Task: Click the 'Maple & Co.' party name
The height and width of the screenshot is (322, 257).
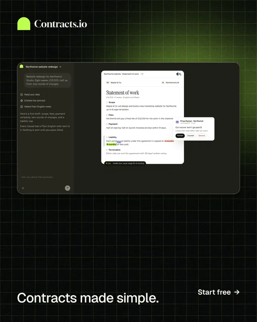Action: [116, 83]
